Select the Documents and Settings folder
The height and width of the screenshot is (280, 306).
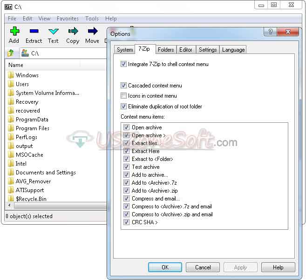pos(46,173)
